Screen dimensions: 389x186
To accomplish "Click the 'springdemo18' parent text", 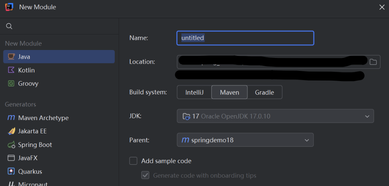I will pos(212,140).
